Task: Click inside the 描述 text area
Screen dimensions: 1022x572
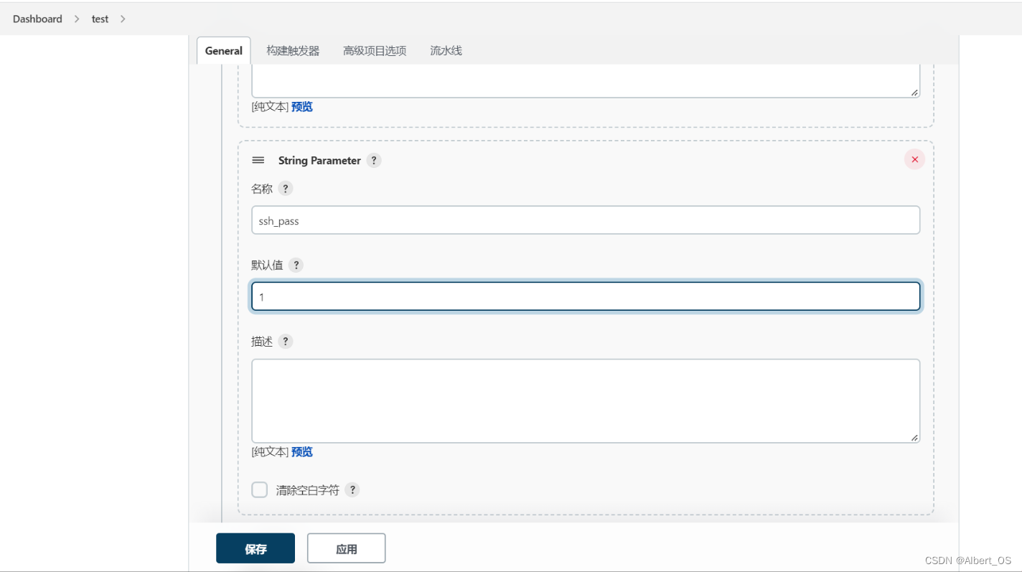Action: pyautogui.click(x=586, y=401)
